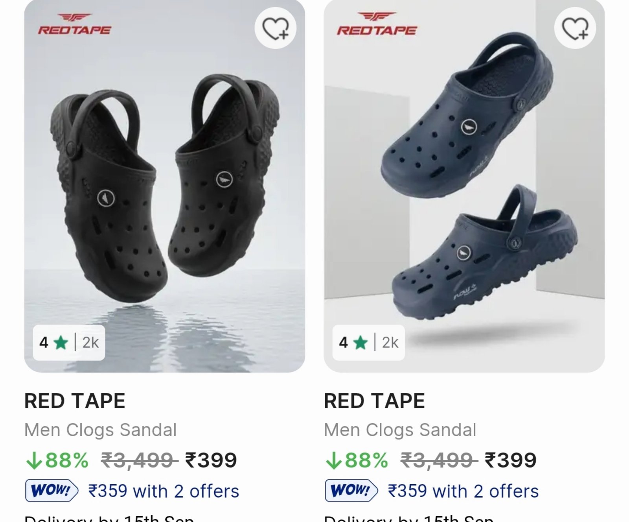Screen dimensions: 629x522
Task: Tap the 4 star rating badge on black clogs
Action: 69,343
